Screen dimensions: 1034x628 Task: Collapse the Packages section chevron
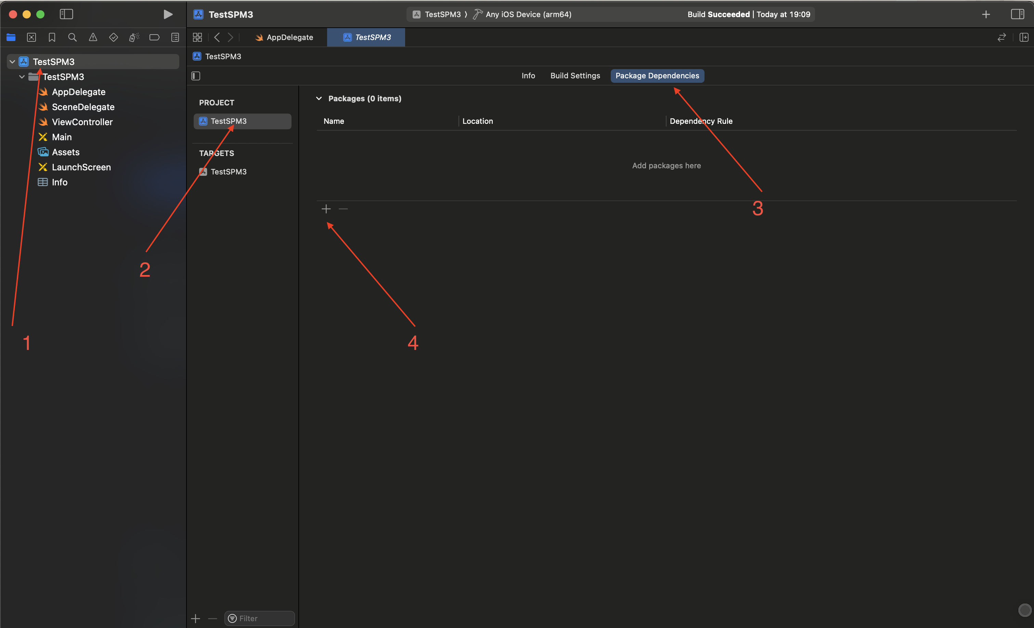[x=319, y=99]
